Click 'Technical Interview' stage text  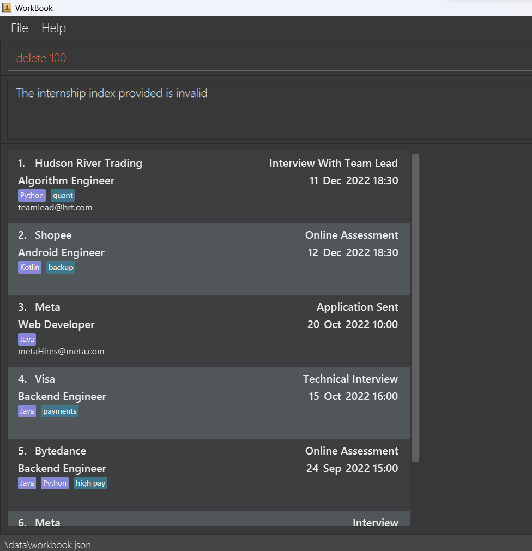coord(350,379)
